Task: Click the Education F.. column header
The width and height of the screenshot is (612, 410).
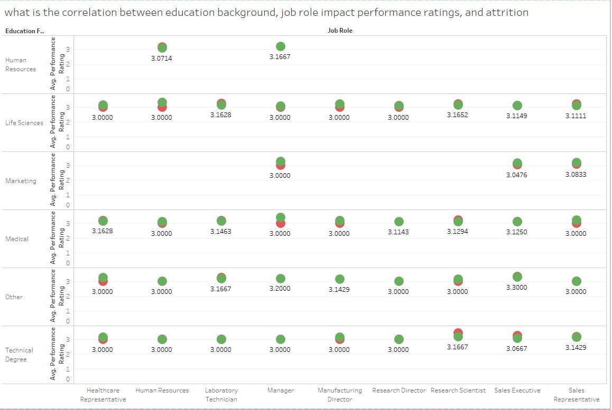Action: 24,31
